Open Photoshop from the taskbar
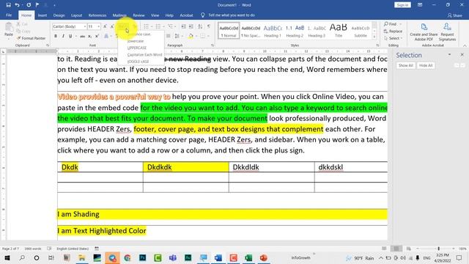Viewport: 469px width, 264px height. tap(143, 257)
